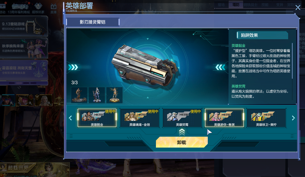Show next heroes with right chevron arrow
Screen dimensions: 305x177
click(x=293, y=118)
